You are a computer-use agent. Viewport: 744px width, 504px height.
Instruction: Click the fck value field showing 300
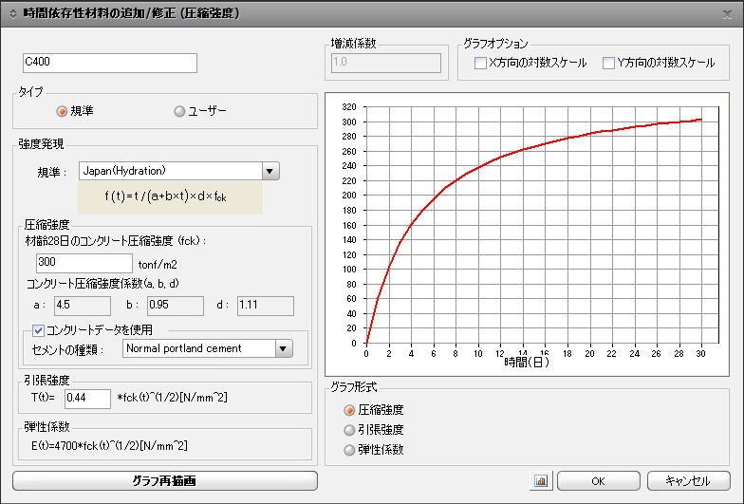pyautogui.click(x=84, y=262)
